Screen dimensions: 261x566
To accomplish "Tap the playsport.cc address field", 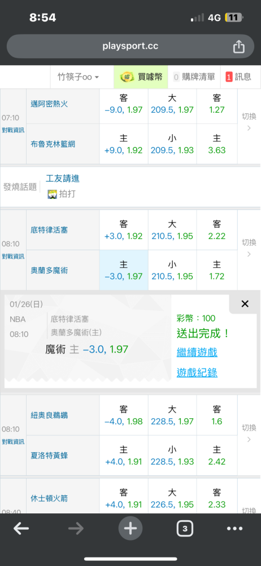I will click(130, 46).
